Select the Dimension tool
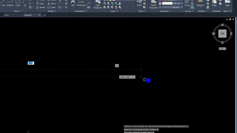Image resolution: width=237 pixels, height=133 pixels. [81, 3]
